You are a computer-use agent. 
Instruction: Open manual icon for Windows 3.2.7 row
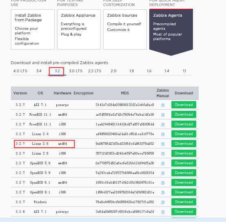pyautogui.click(x=163, y=202)
